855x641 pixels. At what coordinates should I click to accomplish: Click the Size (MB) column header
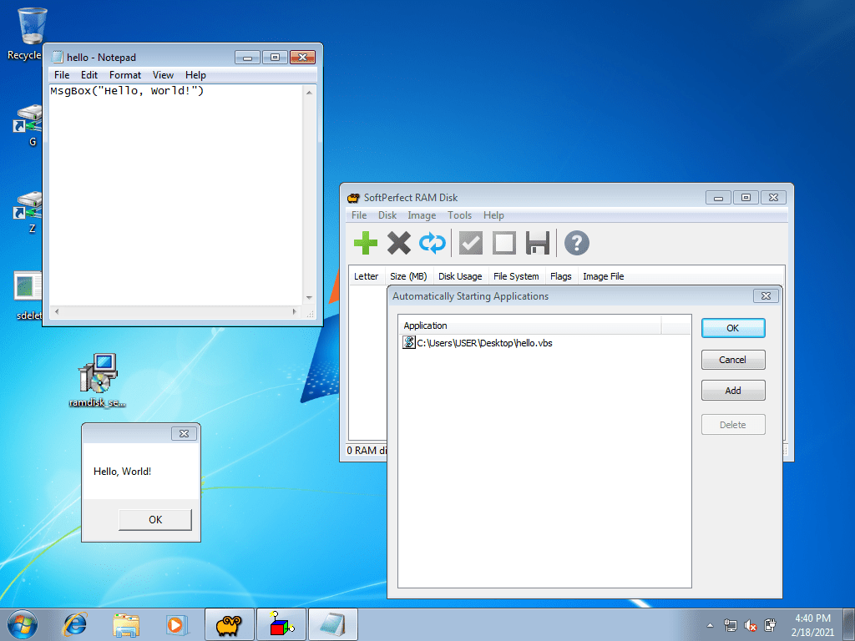[409, 276]
